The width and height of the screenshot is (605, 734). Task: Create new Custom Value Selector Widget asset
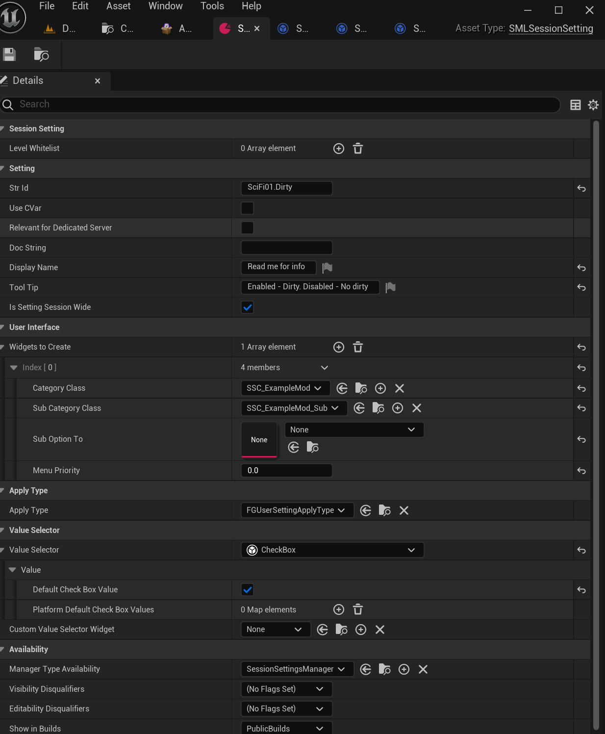click(361, 630)
